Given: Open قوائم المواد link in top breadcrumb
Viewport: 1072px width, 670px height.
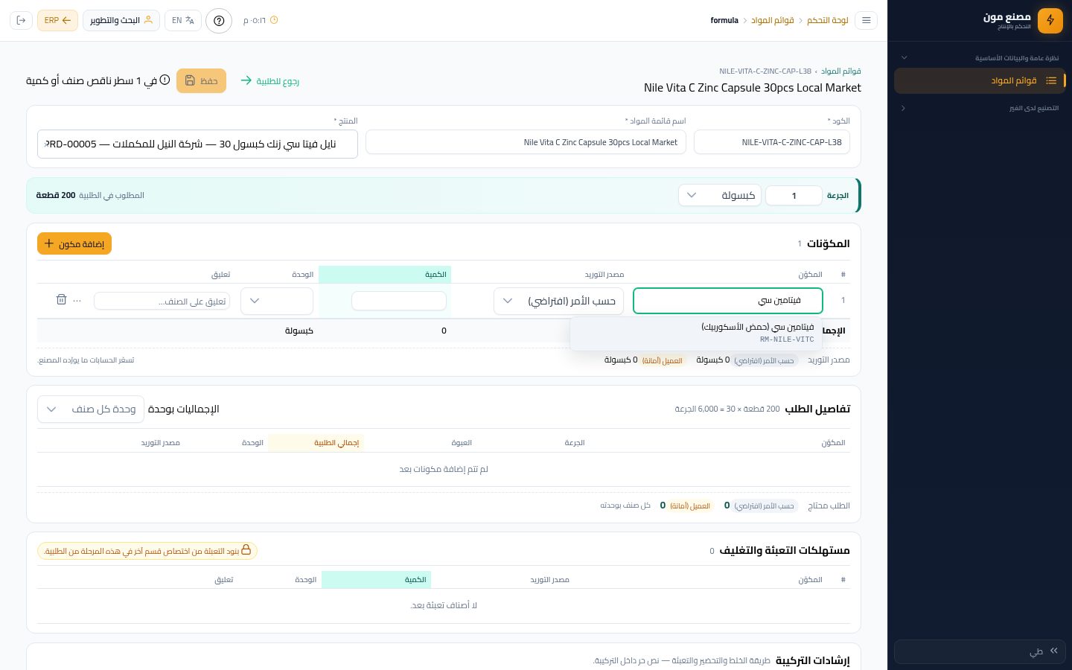Looking at the screenshot, I should coord(773,20).
